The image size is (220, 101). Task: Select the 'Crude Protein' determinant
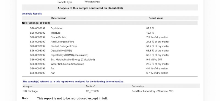59,37
